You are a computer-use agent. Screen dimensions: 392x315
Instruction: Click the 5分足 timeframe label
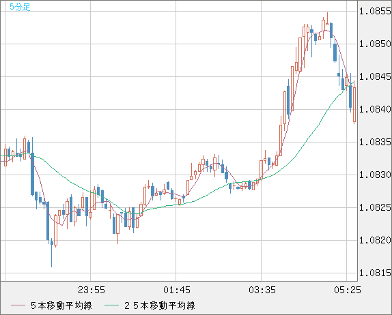20,7
